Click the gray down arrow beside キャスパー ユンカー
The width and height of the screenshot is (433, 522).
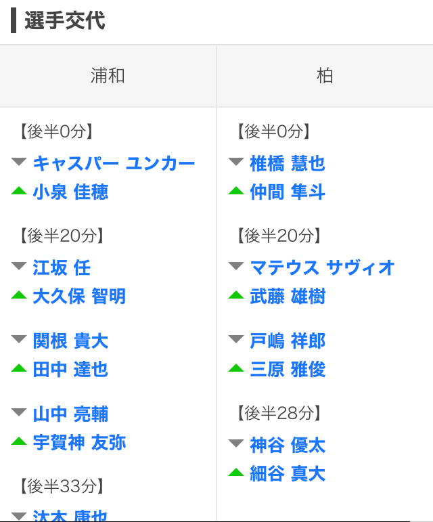[x=19, y=162]
